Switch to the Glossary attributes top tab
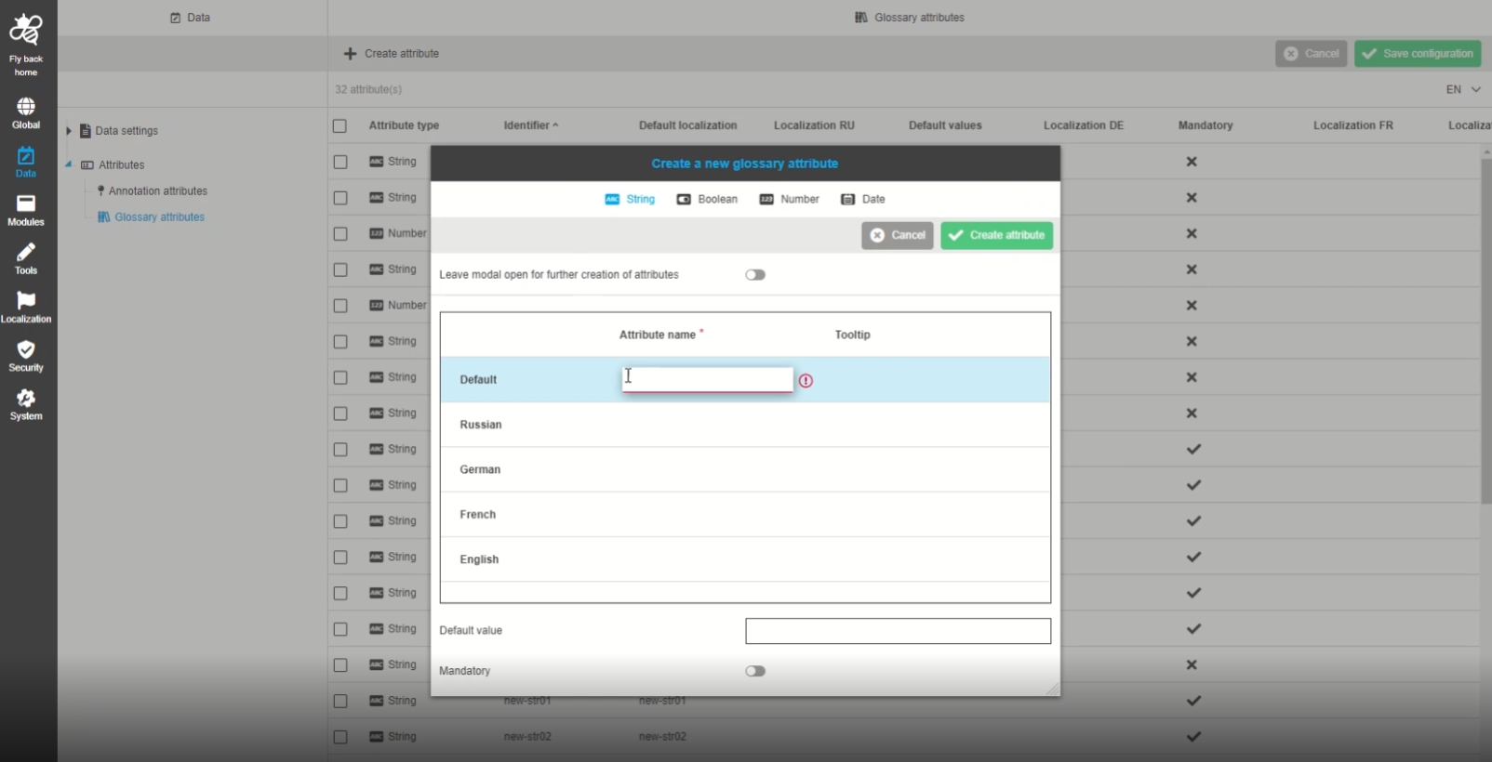1492x762 pixels. coord(910,18)
